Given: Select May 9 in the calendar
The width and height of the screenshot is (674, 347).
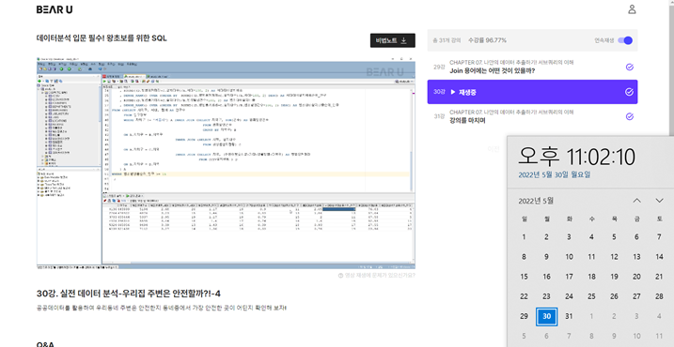Looking at the screenshot, I should pyautogui.click(x=546, y=257).
